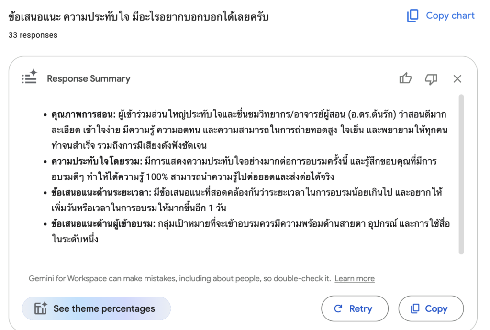Open the Learn more link about Gemini mistakes
This screenshot has width=490, height=330.
[355, 278]
